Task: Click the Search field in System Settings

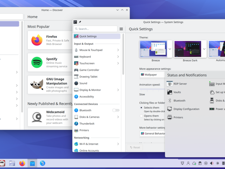Action: coord(95,29)
